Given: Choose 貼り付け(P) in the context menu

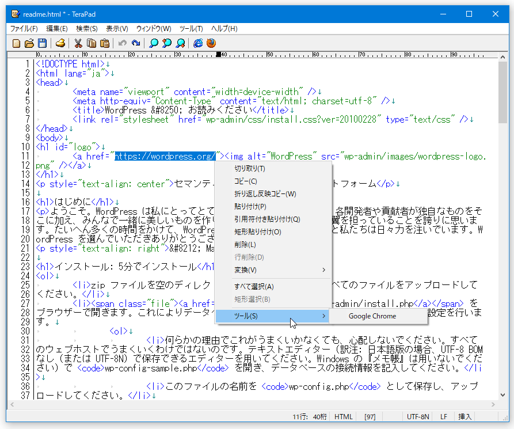Looking at the screenshot, I should (273, 207).
